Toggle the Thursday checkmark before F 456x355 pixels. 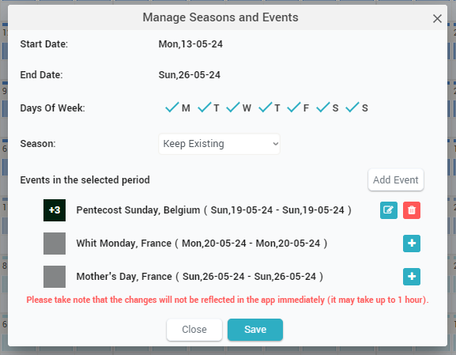266,108
